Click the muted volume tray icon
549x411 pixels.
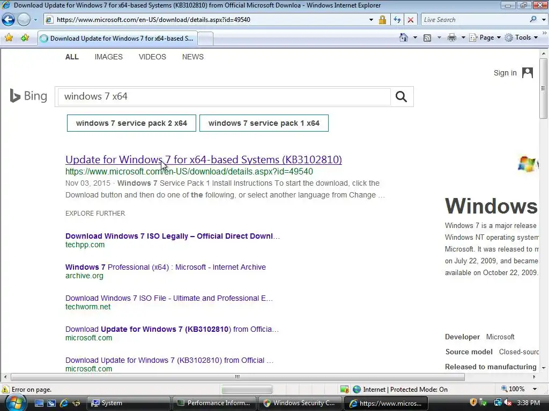tap(508, 403)
